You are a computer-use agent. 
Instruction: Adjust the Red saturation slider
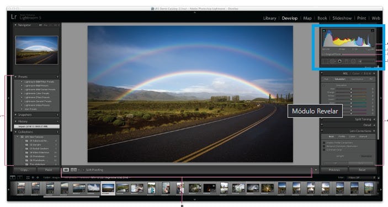pyautogui.click(x=351, y=89)
